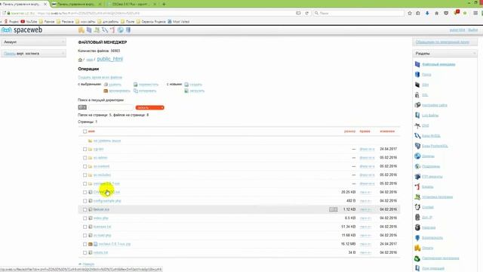
Task: Open the Оплата coins icon in sidebar
Action: click(x=417, y=248)
